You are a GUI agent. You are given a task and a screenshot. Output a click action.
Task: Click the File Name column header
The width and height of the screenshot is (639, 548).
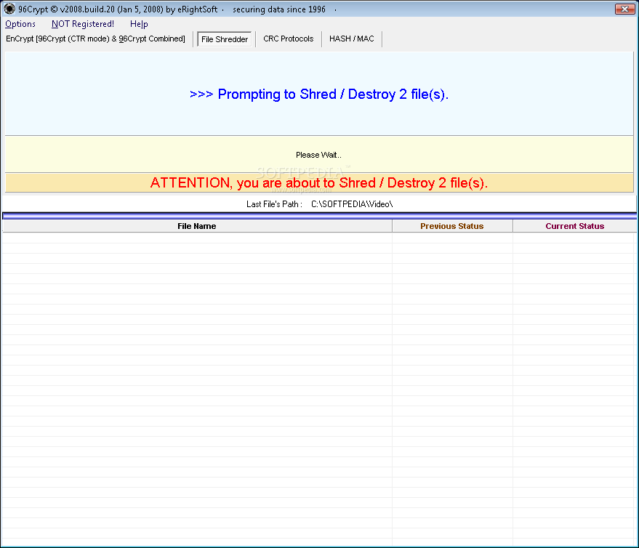197,226
